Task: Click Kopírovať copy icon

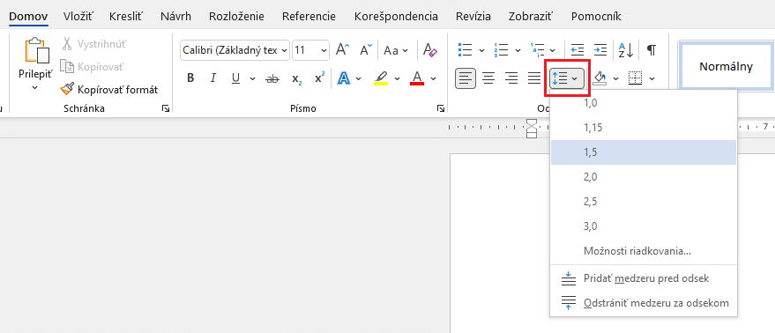Action: coord(67,66)
